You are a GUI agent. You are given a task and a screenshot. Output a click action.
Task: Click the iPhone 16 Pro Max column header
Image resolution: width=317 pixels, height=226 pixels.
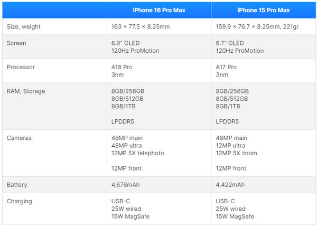click(x=158, y=10)
